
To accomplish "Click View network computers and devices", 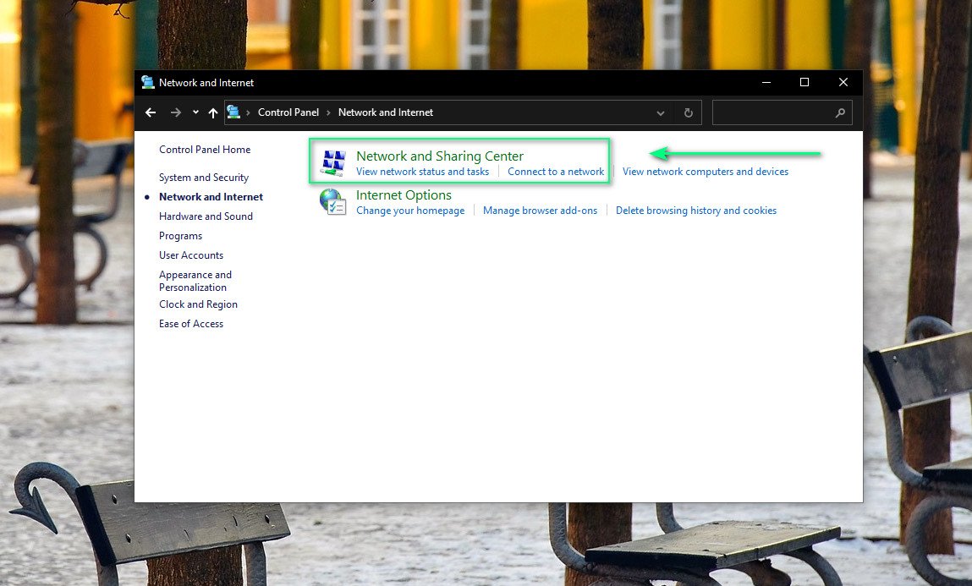I will 706,172.
